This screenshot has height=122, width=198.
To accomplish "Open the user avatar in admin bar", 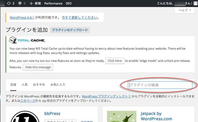I will click(195, 3).
